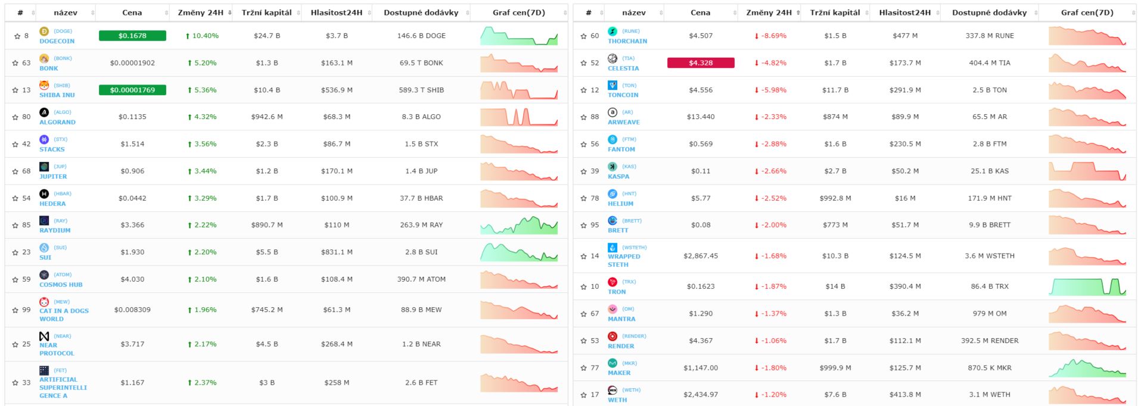Select Hlasitost24H column header in Dogecoin table
The height and width of the screenshot is (406, 1138).
tap(337, 13)
